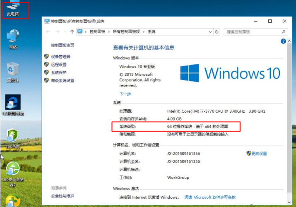This screenshot has height=207, width=296.
Task: Open 控制面板主页 link
Action: (x=63, y=45)
